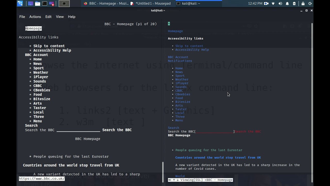
Task: Click the lock screen padlock icon
Action: pos(303,3)
